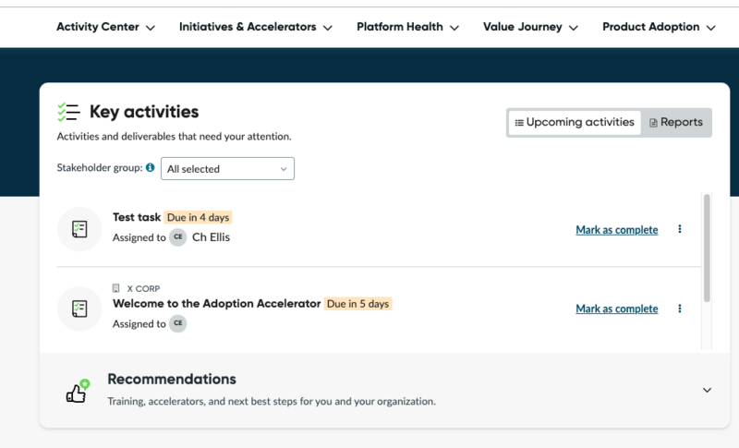Mark Welcome to the Adoption Accelerator complete
Viewport: 739px width, 448px height.
click(x=616, y=309)
